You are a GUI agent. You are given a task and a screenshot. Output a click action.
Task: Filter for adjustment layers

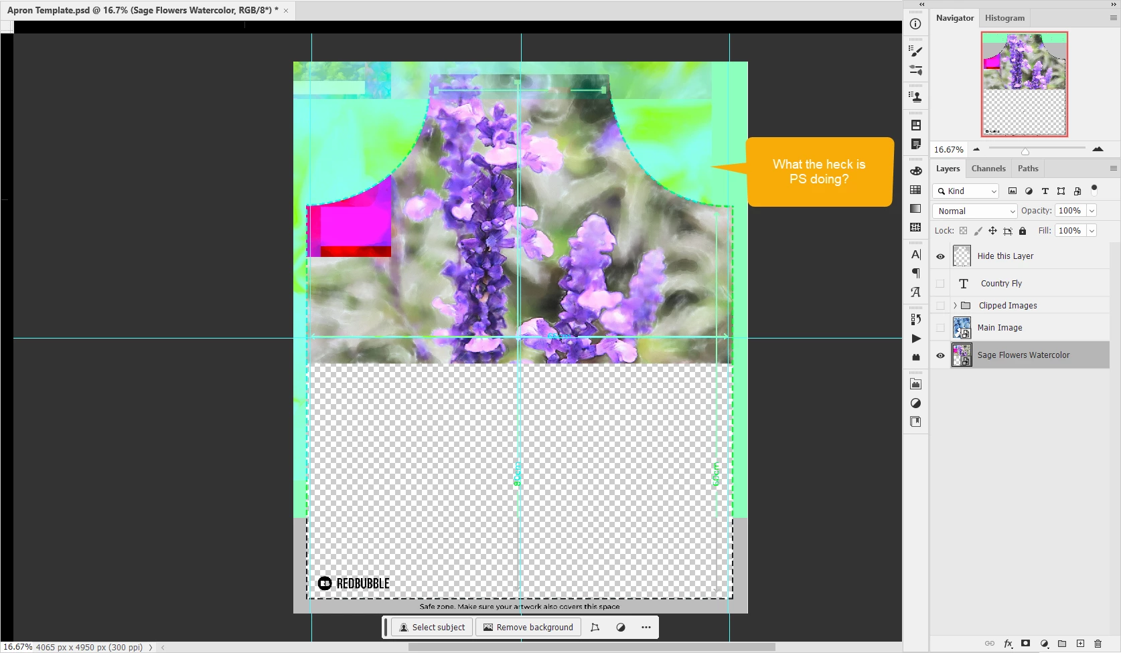[x=1029, y=191]
